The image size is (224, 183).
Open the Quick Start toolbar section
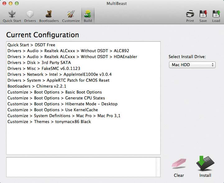click(12, 16)
